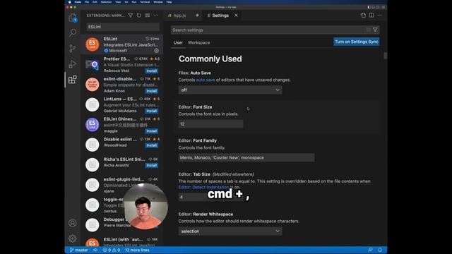This screenshot has height=254, width=452.
Task: Install the LintLens extension
Action: click(152, 111)
